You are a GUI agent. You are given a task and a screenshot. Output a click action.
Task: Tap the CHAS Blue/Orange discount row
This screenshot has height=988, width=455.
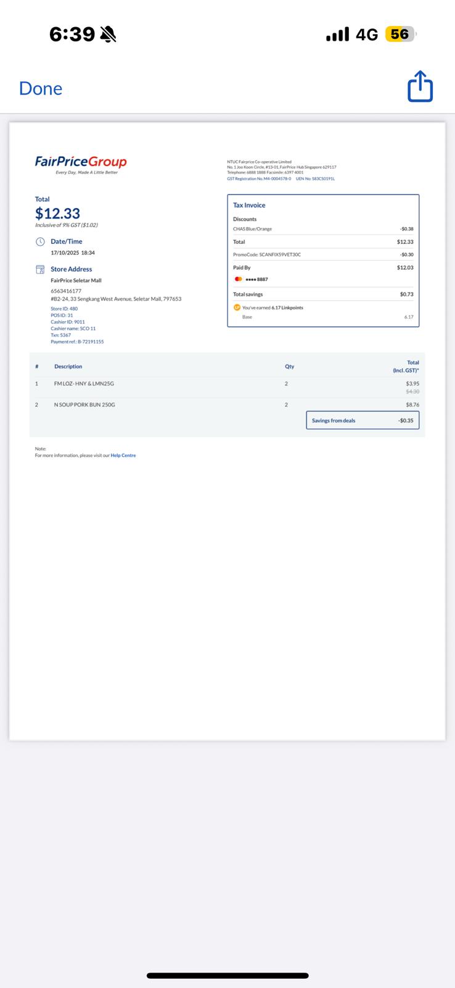323,229
